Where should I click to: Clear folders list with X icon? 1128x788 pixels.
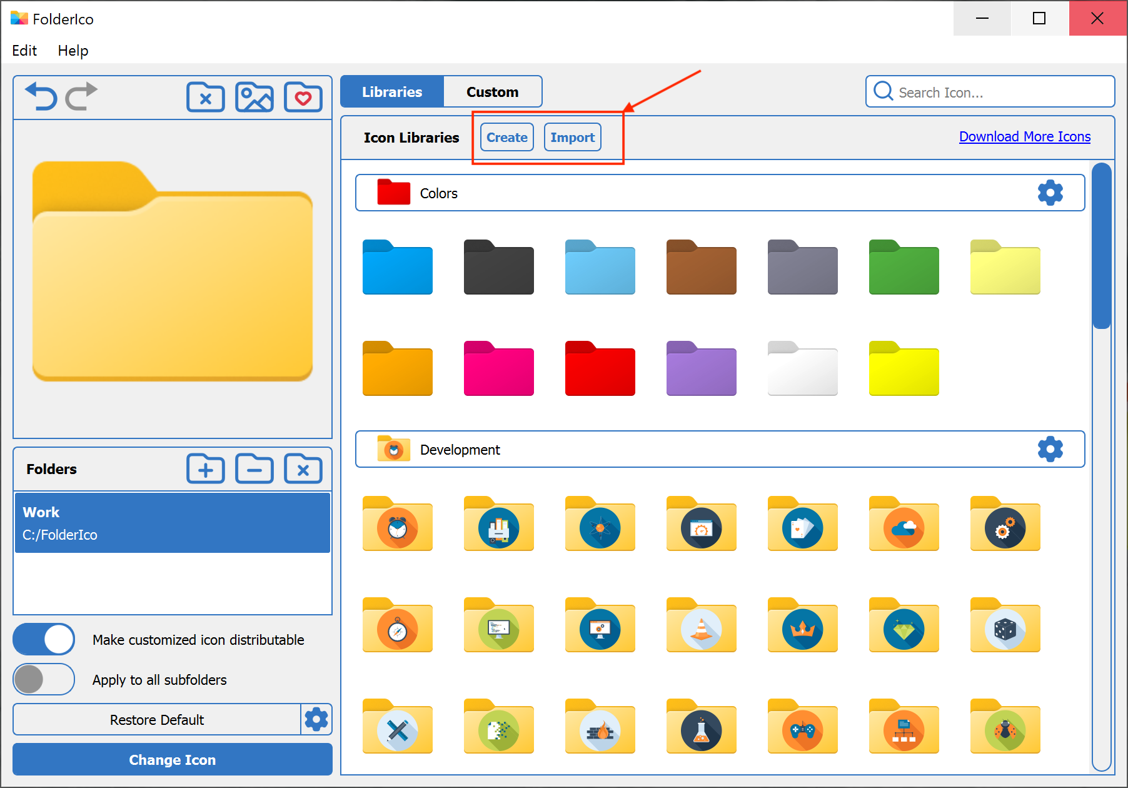click(x=303, y=469)
